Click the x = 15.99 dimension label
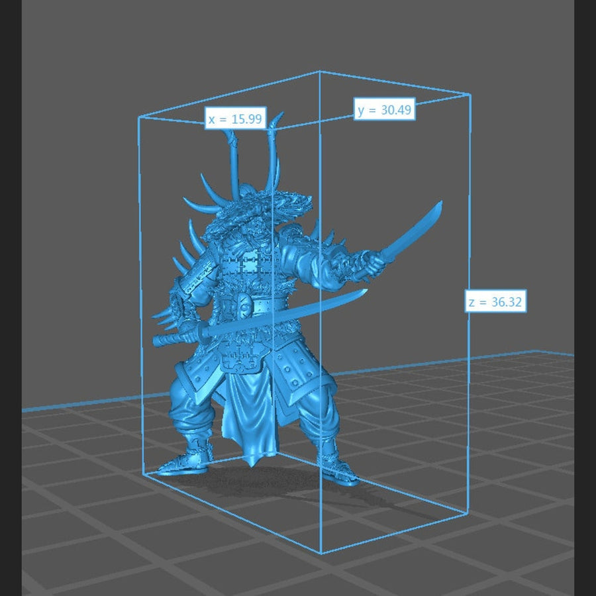Screen dimensions: 596x596 tap(235, 119)
